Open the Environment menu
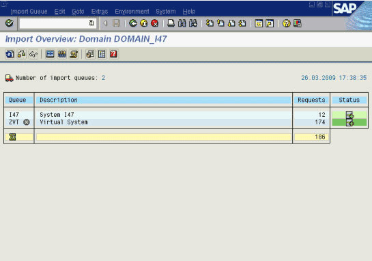The image size is (372, 261). (132, 12)
